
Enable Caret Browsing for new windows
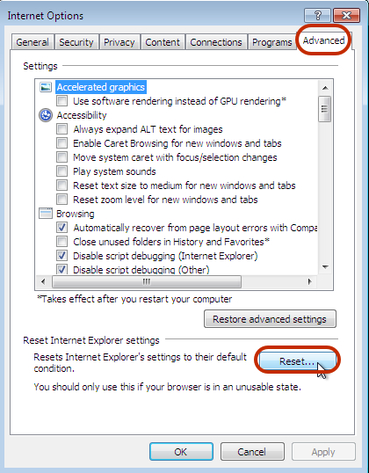coord(62,143)
